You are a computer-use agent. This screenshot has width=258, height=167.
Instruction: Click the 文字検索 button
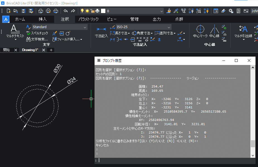(x=37, y=39)
